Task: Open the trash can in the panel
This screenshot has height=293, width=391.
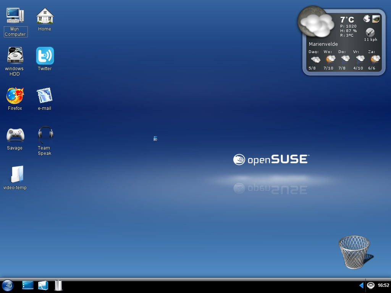Action: coord(58,285)
